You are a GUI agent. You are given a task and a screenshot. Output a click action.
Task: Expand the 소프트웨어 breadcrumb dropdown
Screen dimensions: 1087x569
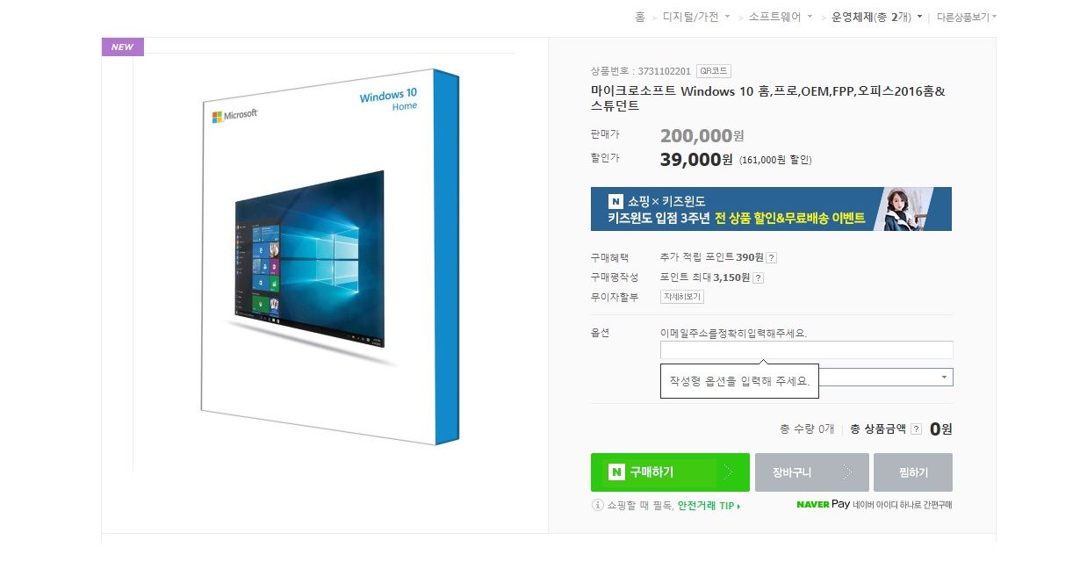click(x=810, y=18)
